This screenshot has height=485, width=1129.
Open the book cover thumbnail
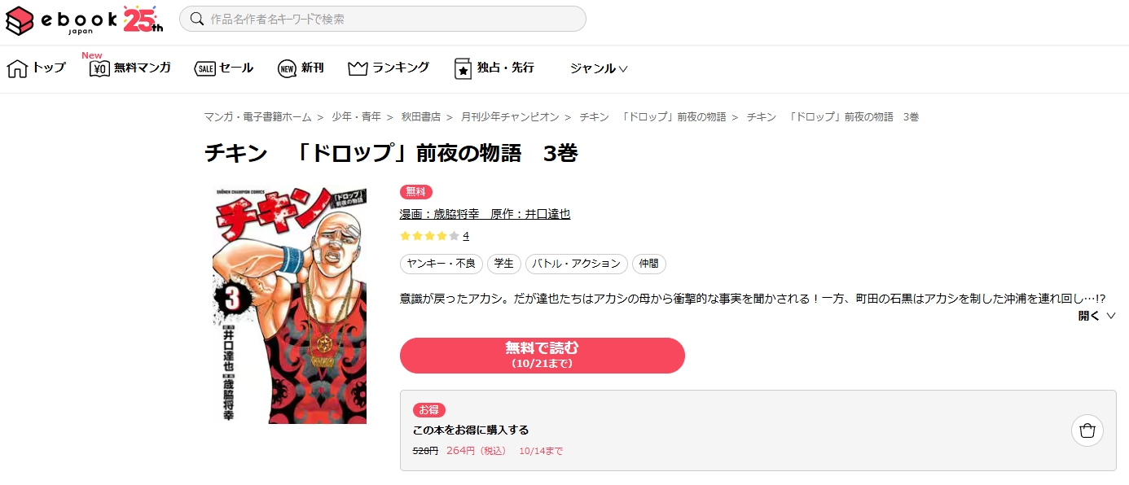(x=289, y=304)
